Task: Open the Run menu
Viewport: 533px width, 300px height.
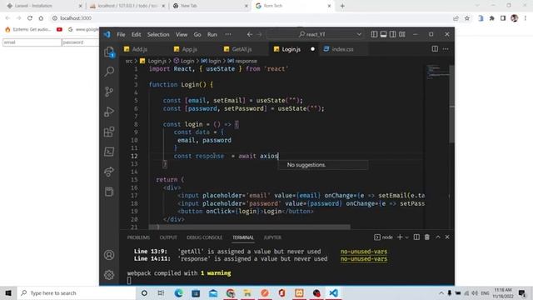Action: [x=212, y=34]
